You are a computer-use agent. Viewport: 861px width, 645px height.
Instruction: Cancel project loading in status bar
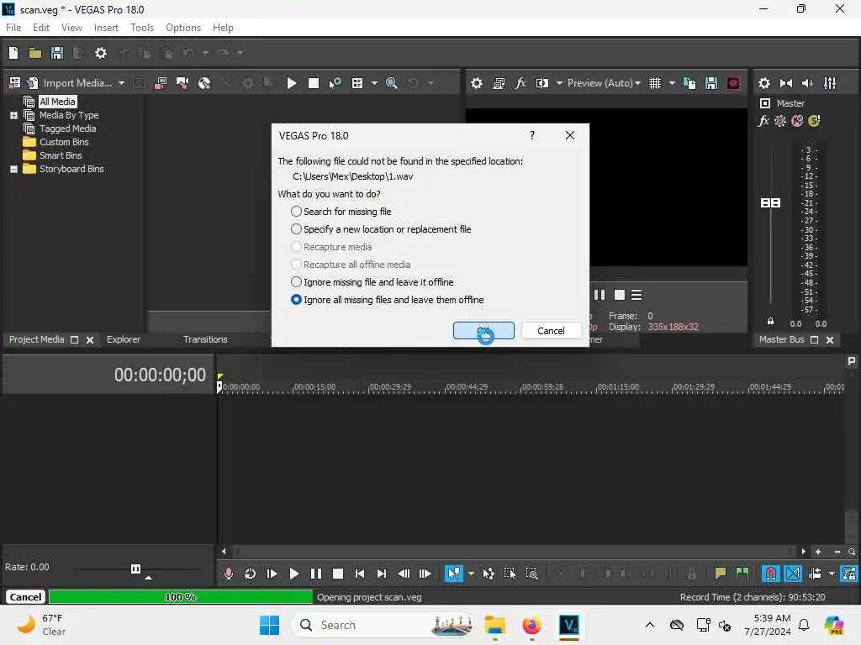(25, 597)
